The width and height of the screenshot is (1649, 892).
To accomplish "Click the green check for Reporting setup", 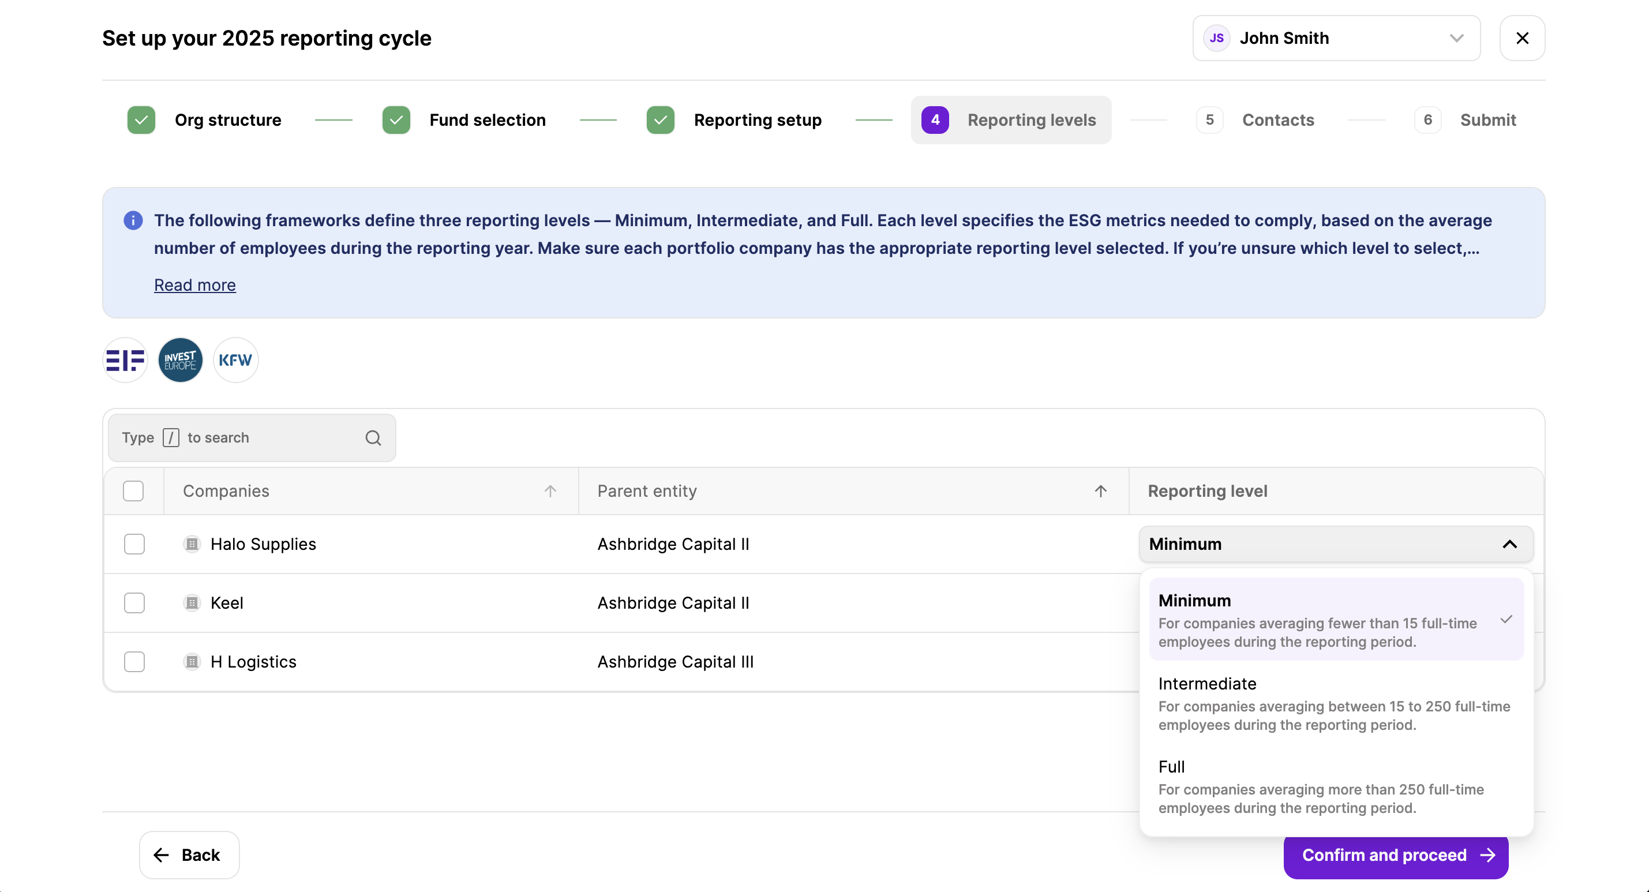I will [x=661, y=120].
